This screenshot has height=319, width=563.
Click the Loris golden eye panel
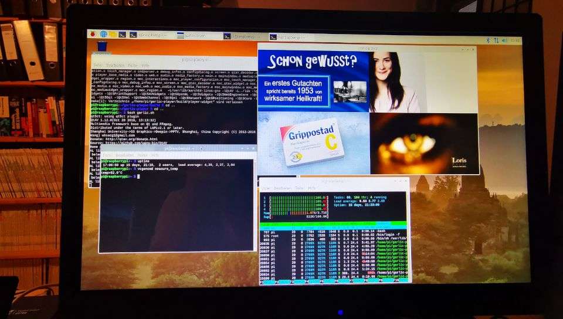tap(425, 144)
